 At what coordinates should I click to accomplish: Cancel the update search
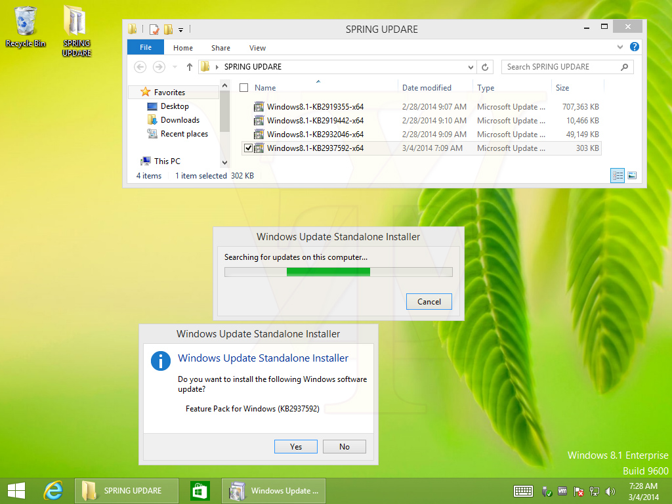[x=429, y=301]
